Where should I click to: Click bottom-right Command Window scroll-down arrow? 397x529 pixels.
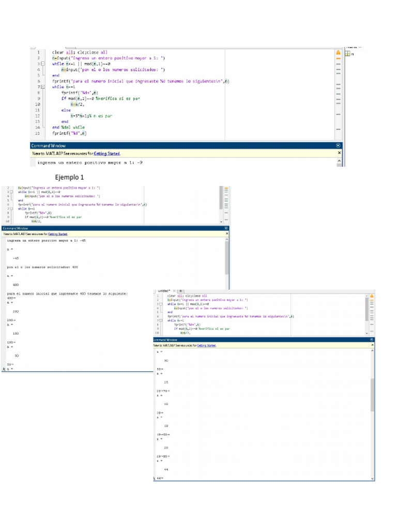(x=372, y=478)
